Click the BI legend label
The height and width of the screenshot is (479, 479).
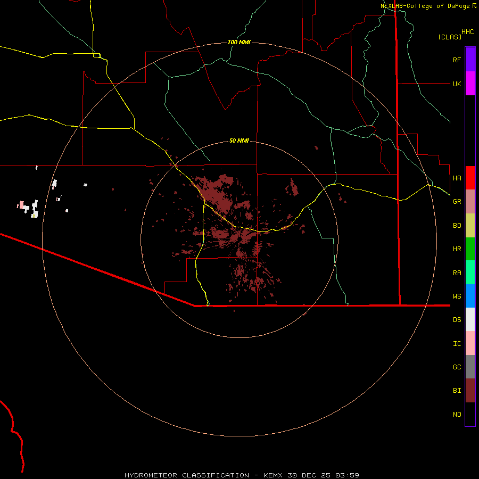point(457,391)
